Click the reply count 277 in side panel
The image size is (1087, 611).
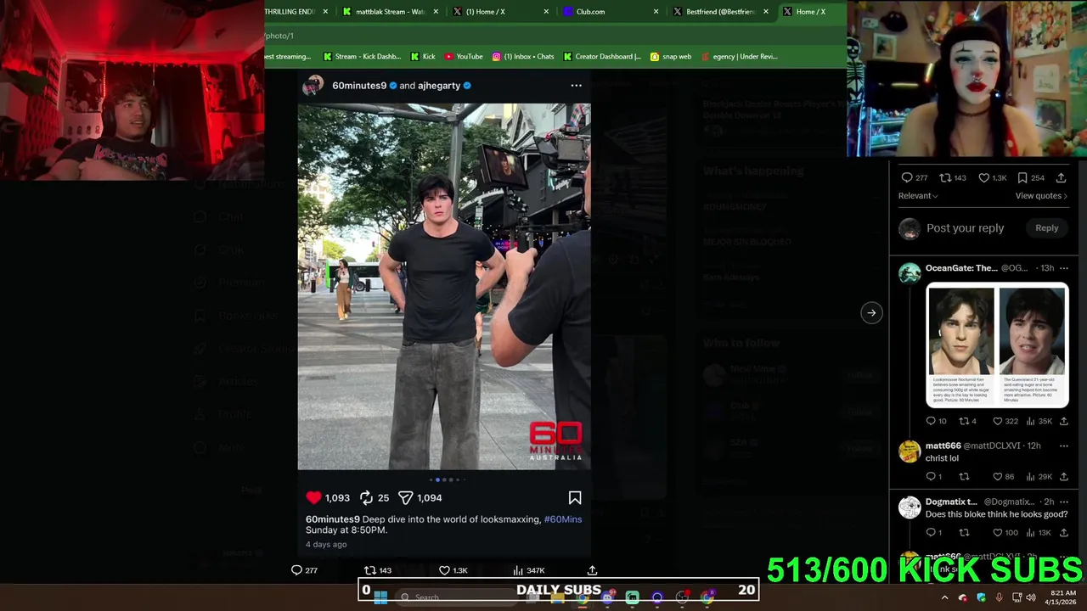(x=914, y=178)
